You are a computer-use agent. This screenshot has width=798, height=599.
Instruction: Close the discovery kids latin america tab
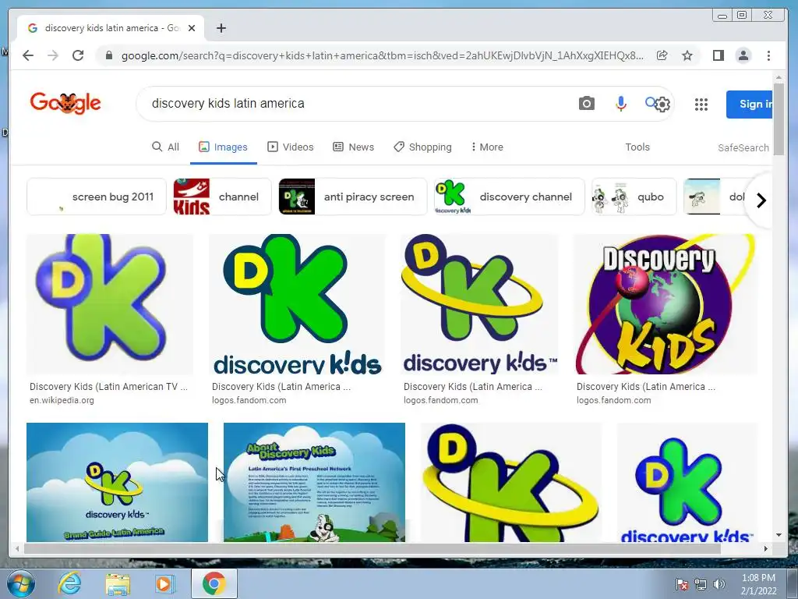click(192, 29)
